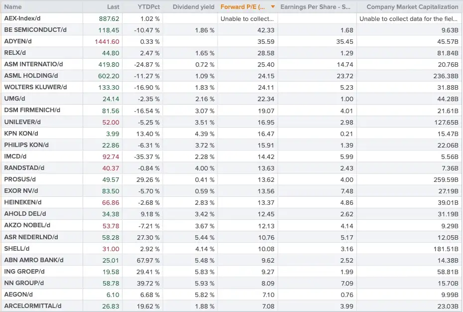The width and height of the screenshot is (463, 312).
Task: Sort by the Dividend yield column header
Action: (x=193, y=7)
